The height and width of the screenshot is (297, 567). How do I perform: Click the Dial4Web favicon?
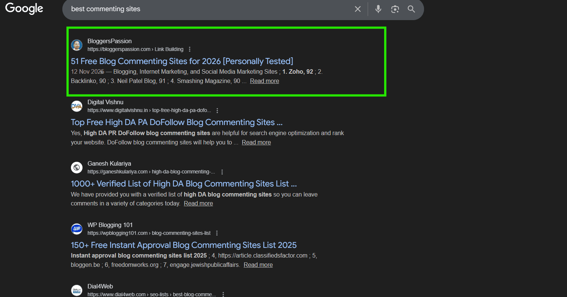[x=77, y=290]
